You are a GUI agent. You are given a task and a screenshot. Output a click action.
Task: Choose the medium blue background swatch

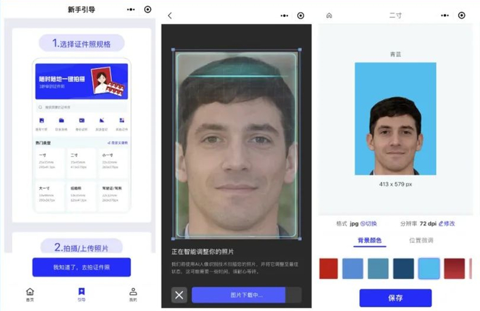(x=353, y=269)
